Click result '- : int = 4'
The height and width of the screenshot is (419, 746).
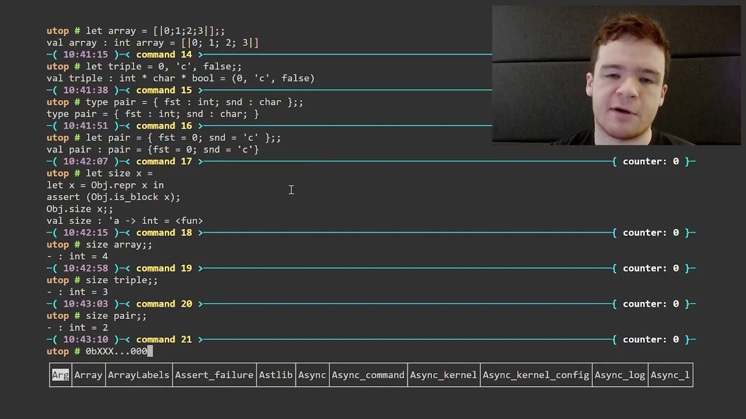tap(77, 256)
